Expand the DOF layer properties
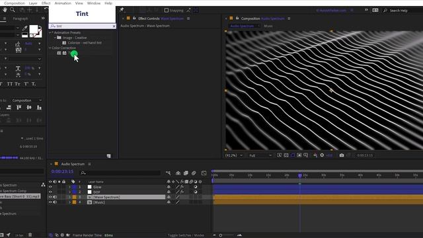 tap(69, 192)
